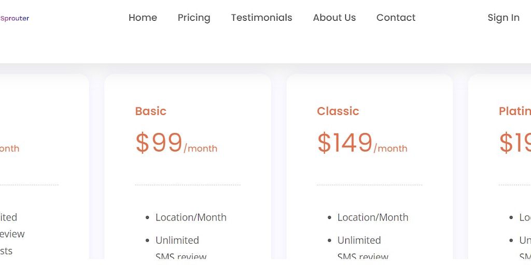
Task: Click the Sprouter logo
Action: (15, 18)
